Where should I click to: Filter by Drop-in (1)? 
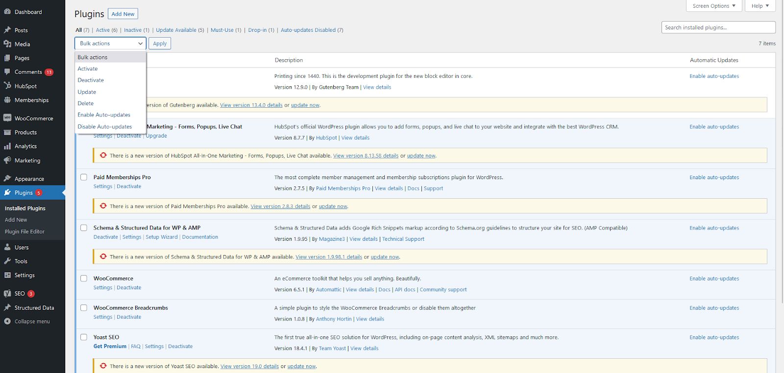[x=261, y=30]
